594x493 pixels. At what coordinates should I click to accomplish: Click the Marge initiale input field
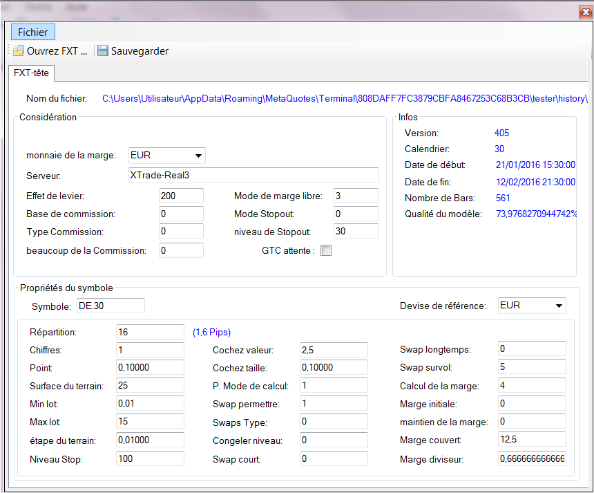pos(532,403)
